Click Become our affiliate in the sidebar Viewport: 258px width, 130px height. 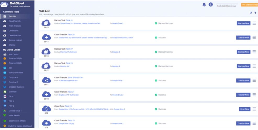[17, 121]
